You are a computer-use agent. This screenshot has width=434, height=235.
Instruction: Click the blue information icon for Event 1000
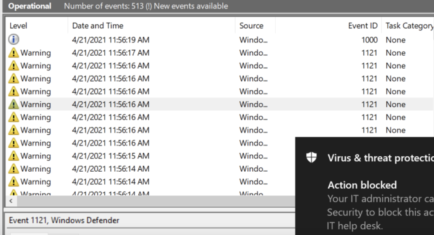click(14, 40)
